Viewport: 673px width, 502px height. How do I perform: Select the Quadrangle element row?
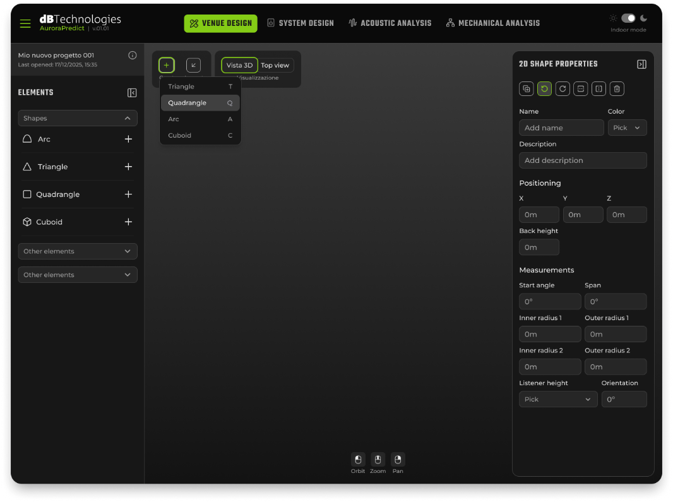coord(78,194)
